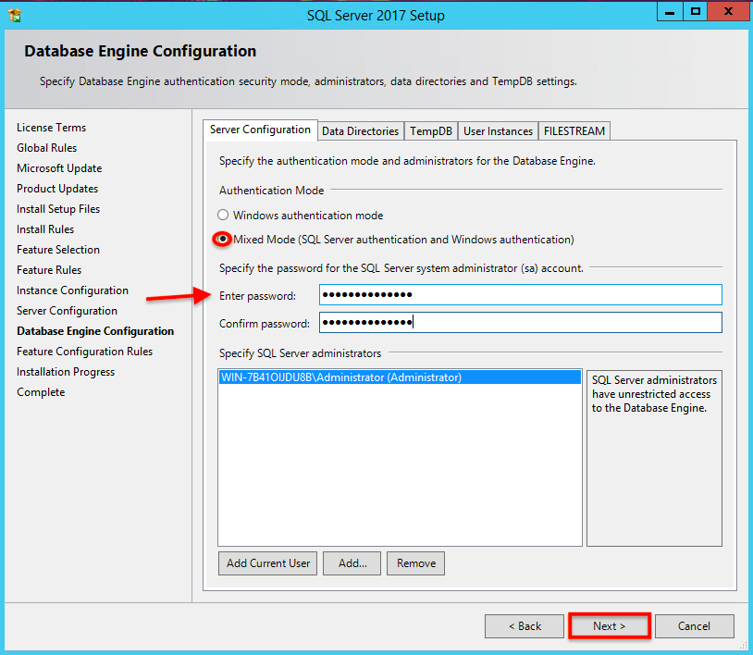The image size is (753, 655).
Task: Click Install Setup Files step
Action: (x=58, y=209)
